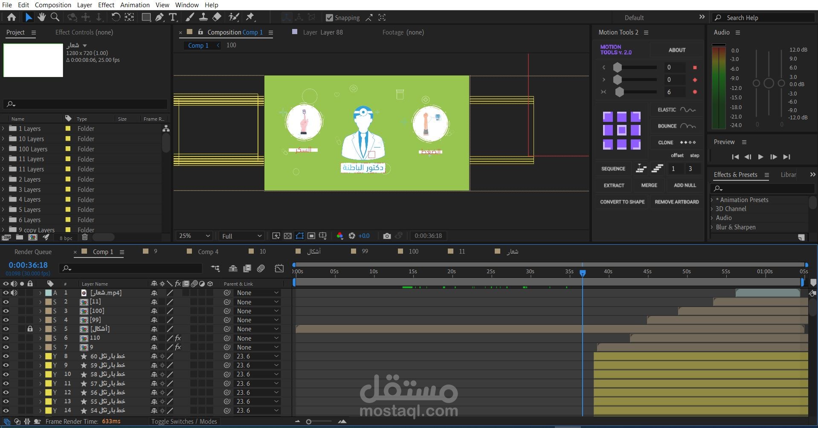The width and height of the screenshot is (818, 428).
Task: Select the Horizontal Type tool
Action: pyautogui.click(x=173, y=17)
